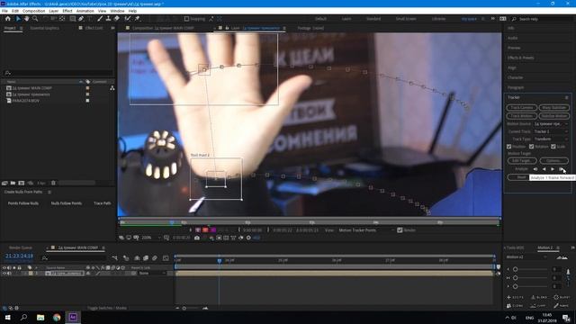
Task: Select the Roto Brush tool
Action: (x=128, y=19)
